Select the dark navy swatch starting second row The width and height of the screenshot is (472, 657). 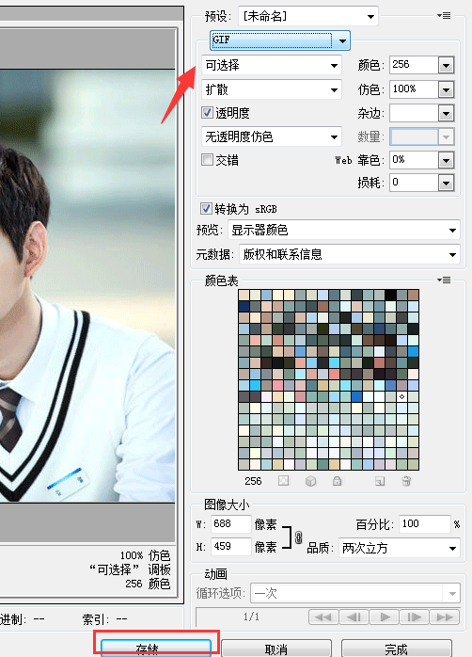coord(244,306)
